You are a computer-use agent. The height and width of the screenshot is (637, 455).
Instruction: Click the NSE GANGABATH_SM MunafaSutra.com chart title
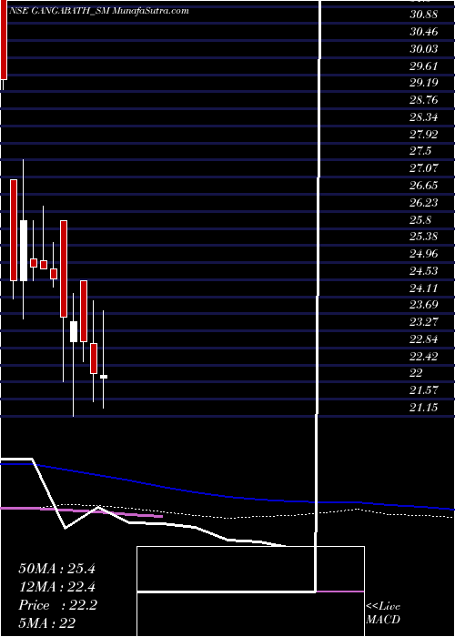pyautogui.click(x=98, y=11)
